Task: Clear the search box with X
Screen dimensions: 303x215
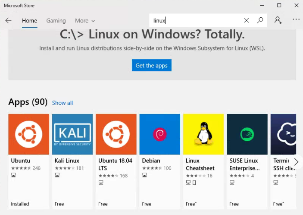Action: click(x=246, y=20)
